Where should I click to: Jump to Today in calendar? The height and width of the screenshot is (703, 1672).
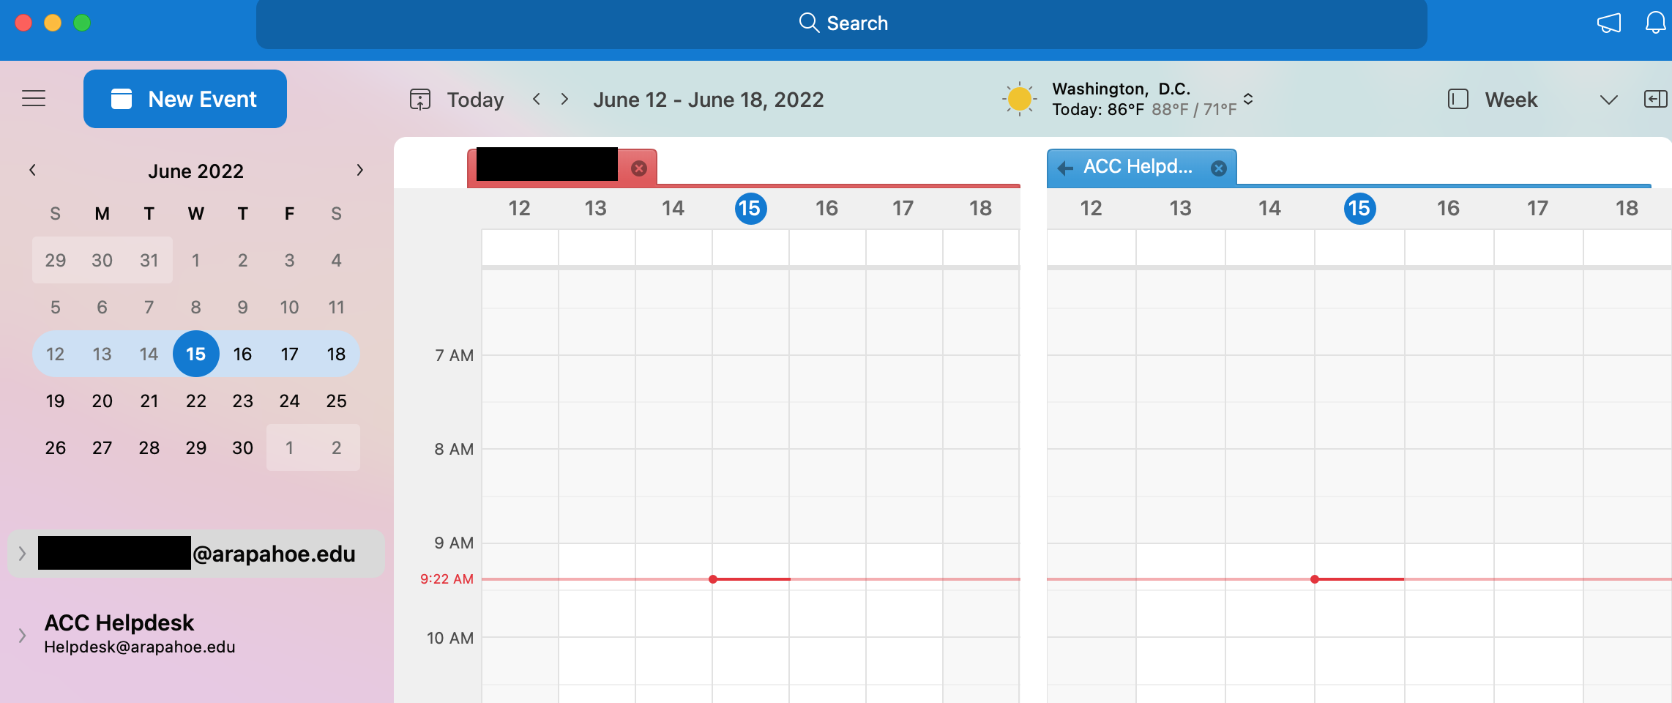point(458,100)
